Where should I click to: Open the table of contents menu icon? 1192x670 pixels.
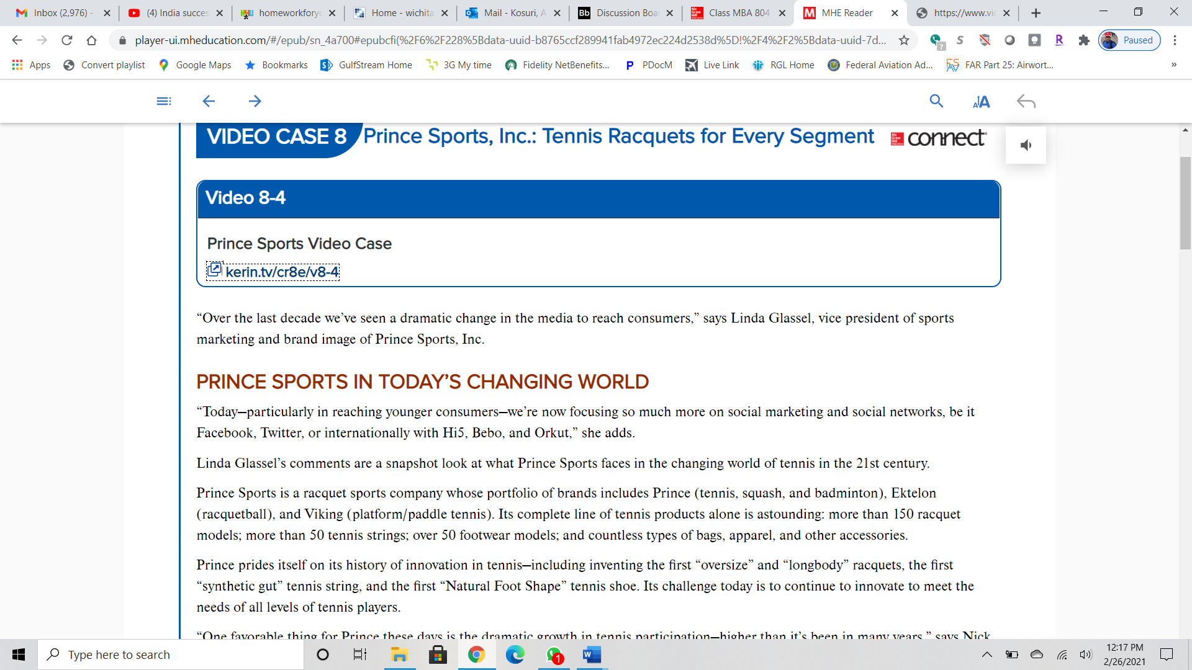(x=163, y=101)
